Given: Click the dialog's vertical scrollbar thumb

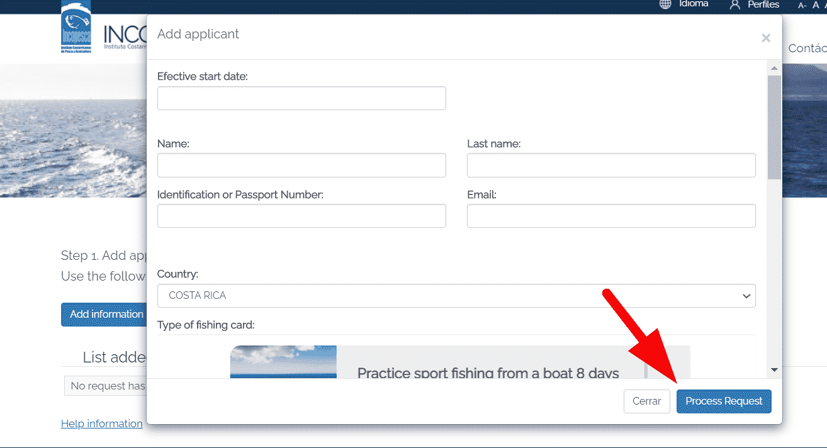Looking at the screenshot, I should pos(774,126).
